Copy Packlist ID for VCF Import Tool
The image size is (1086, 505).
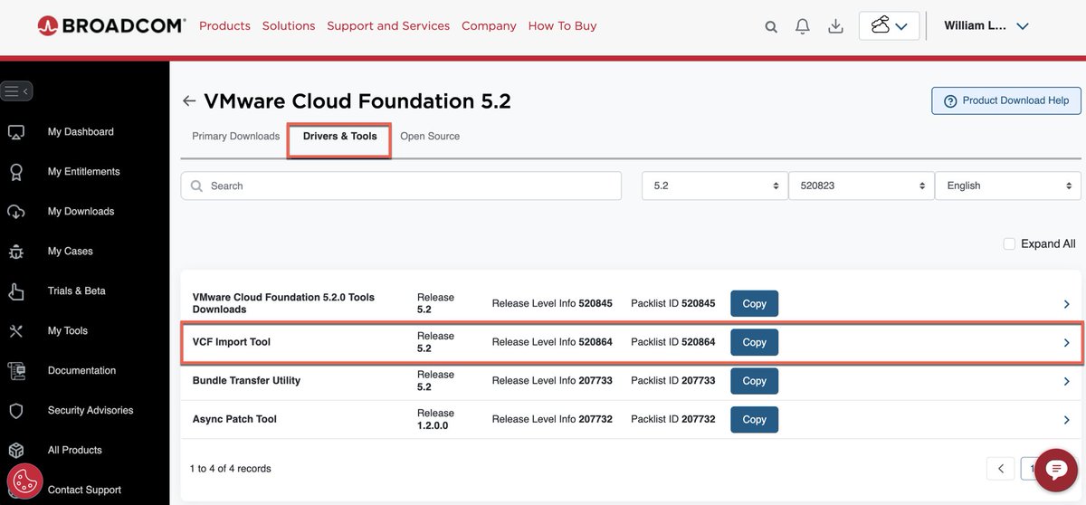click(x=754, y=342)
